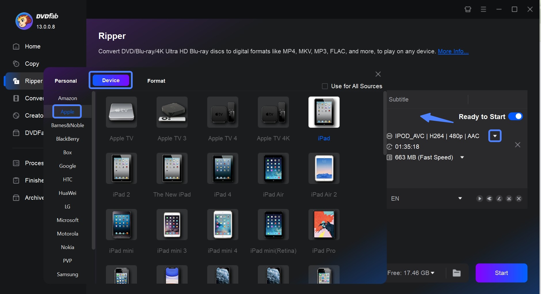Switch to the Personal tab

tap(65, 81)
